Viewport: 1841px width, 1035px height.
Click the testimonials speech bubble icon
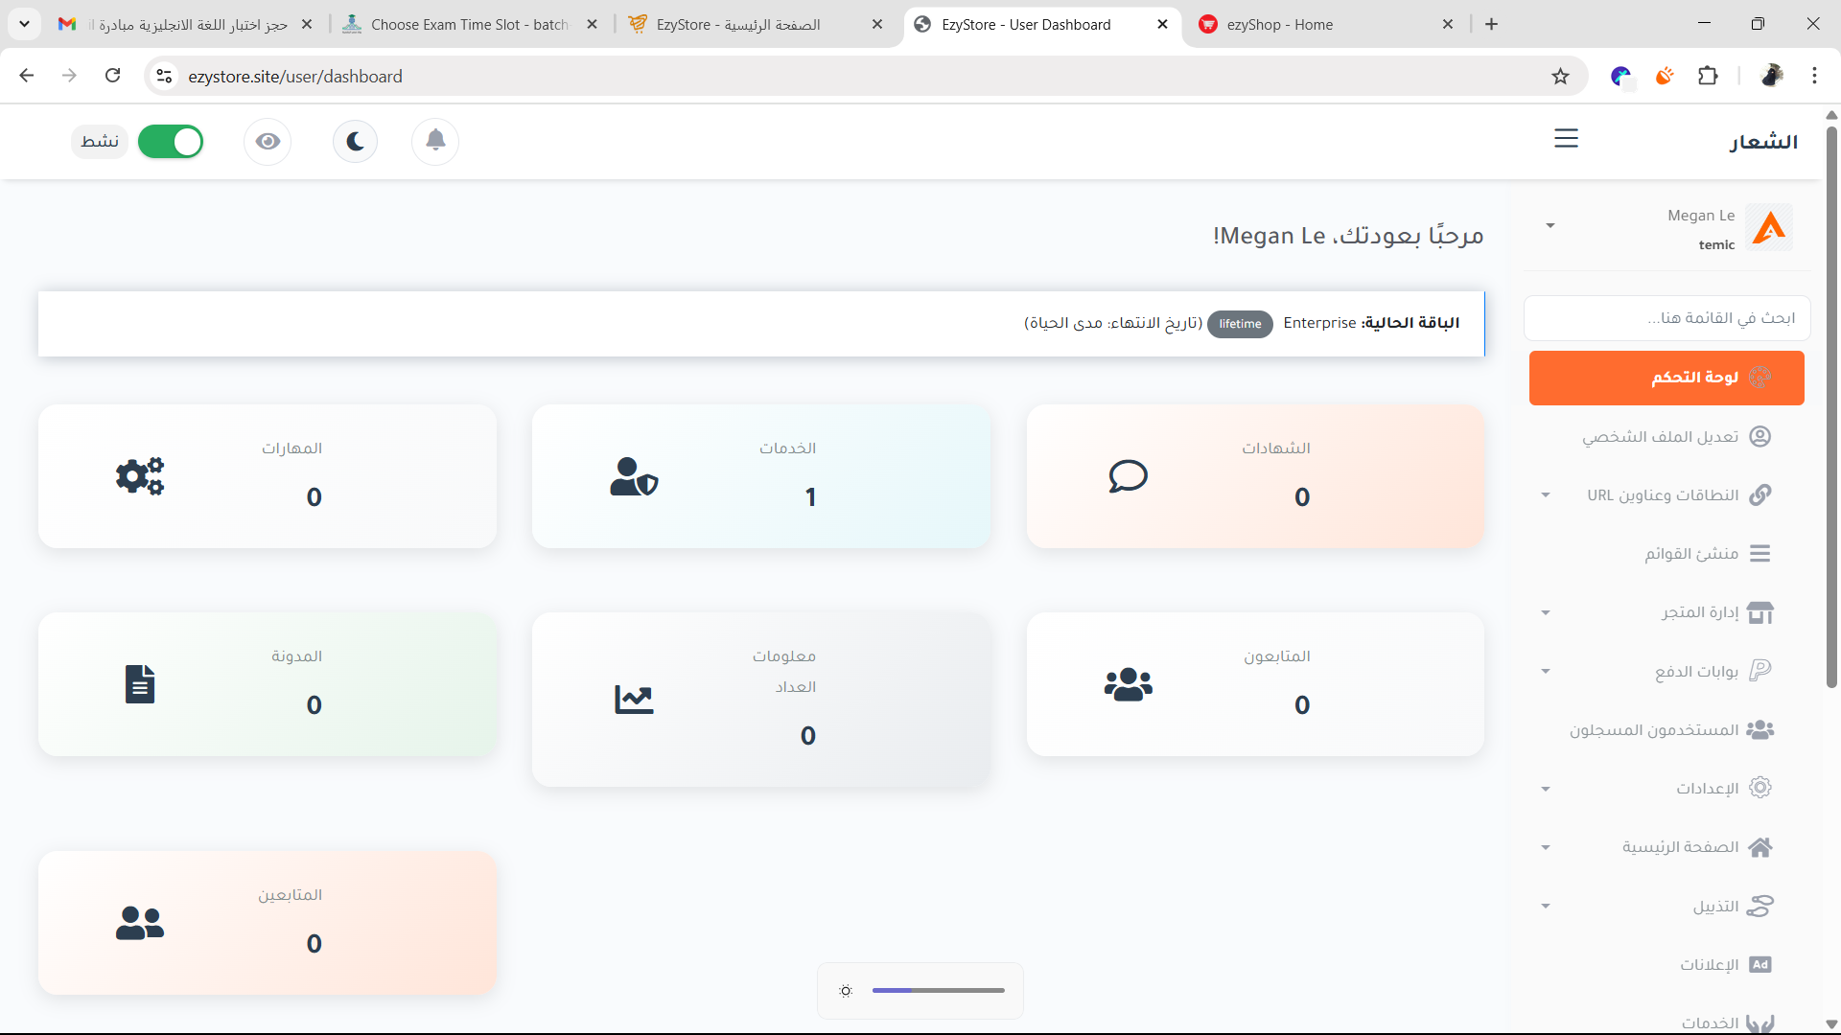tap(1128, 476)
